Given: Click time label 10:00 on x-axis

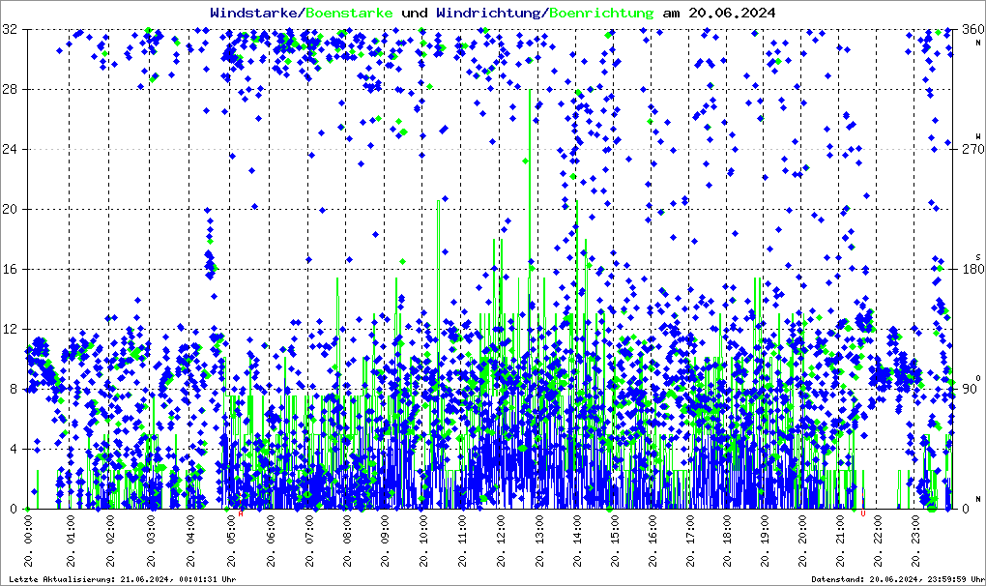Looking at the screenshot, I should click(x=423, y=530).
